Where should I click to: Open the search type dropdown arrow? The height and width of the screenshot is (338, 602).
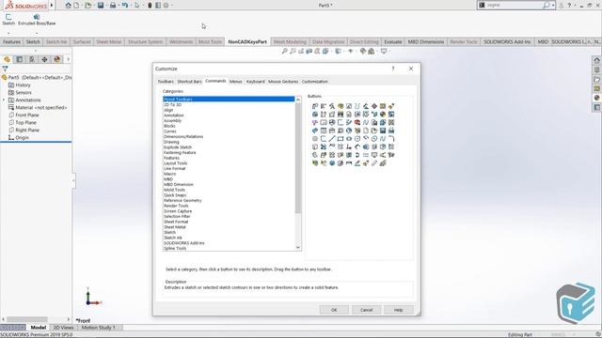click(553, 6)
